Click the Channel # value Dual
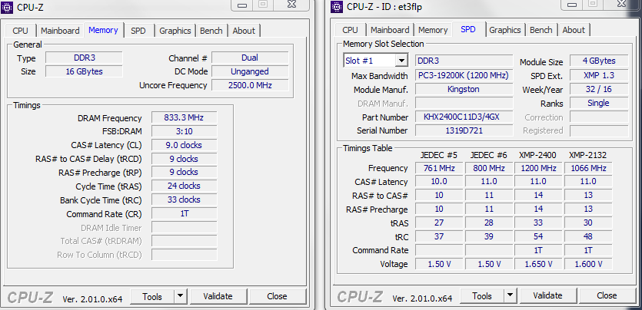The image size is (642, 310). (250, 58)
